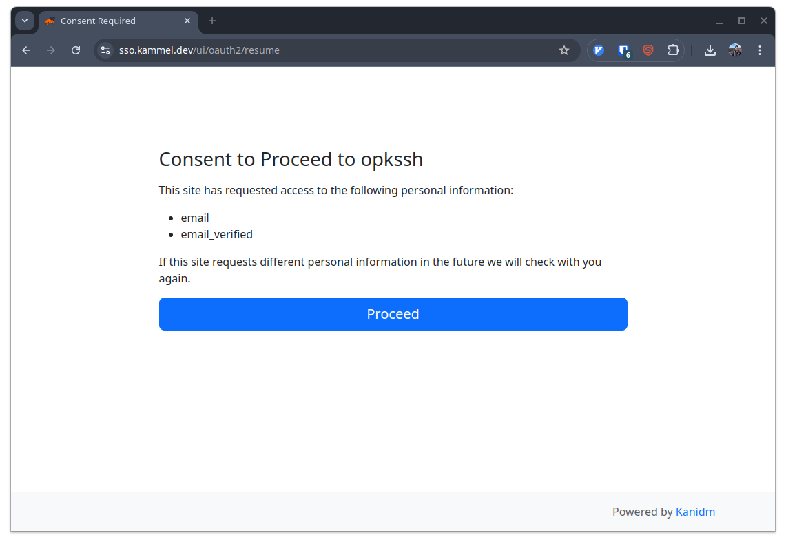Click the blue Proceed button

[393, 314]
